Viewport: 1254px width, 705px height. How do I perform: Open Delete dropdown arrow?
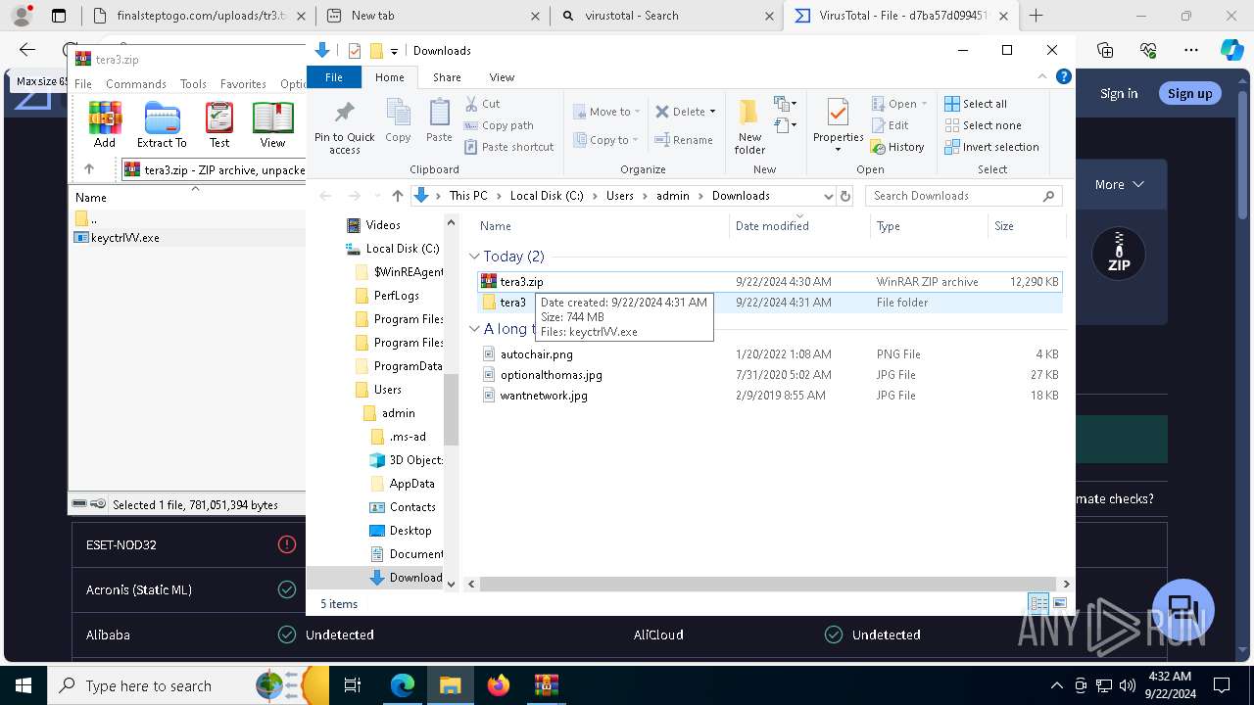pos(712,112)
